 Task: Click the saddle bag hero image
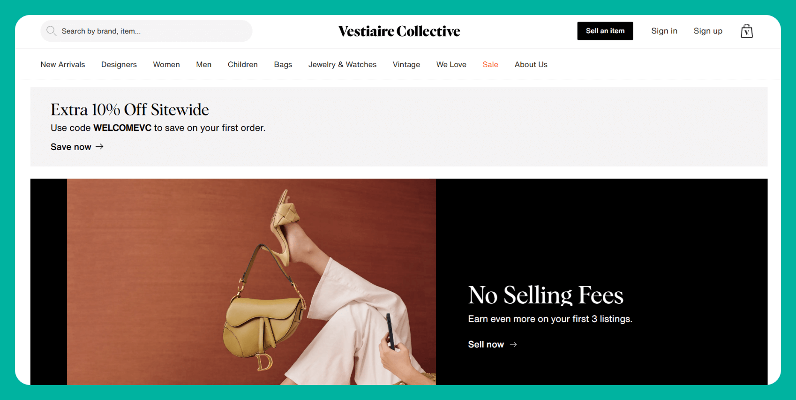pos(251,282)
